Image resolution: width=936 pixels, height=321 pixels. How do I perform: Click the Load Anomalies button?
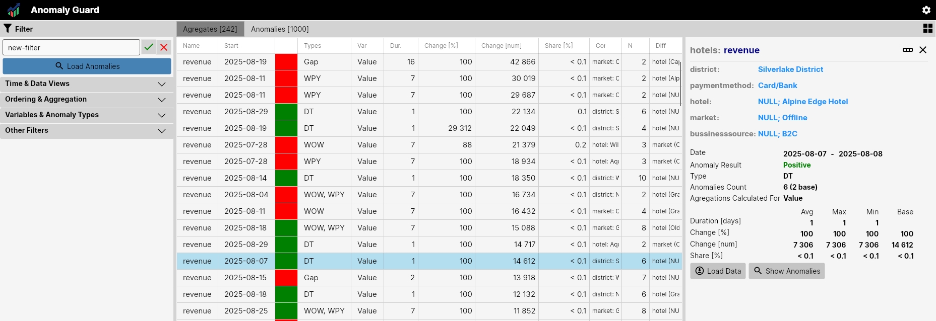(87, 66)
